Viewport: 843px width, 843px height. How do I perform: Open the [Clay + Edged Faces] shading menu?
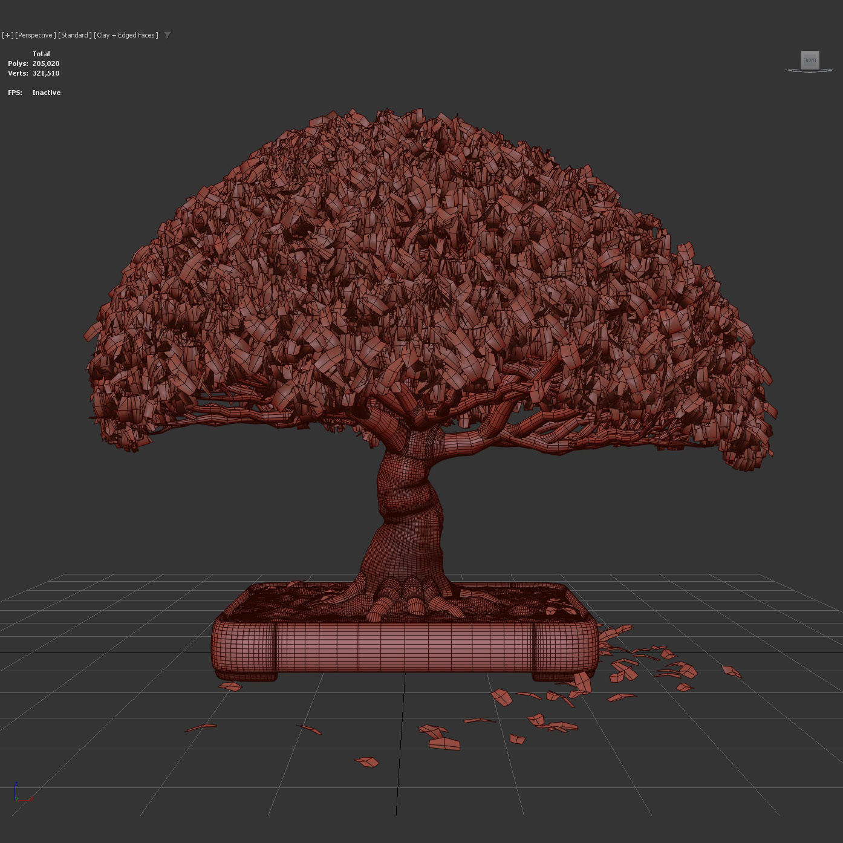[126, 35]
